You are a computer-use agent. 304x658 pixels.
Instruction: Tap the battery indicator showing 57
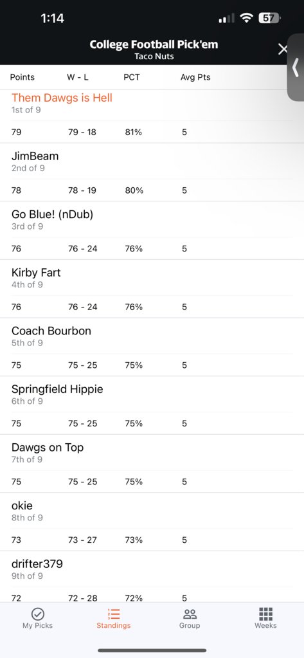(270, 18)
